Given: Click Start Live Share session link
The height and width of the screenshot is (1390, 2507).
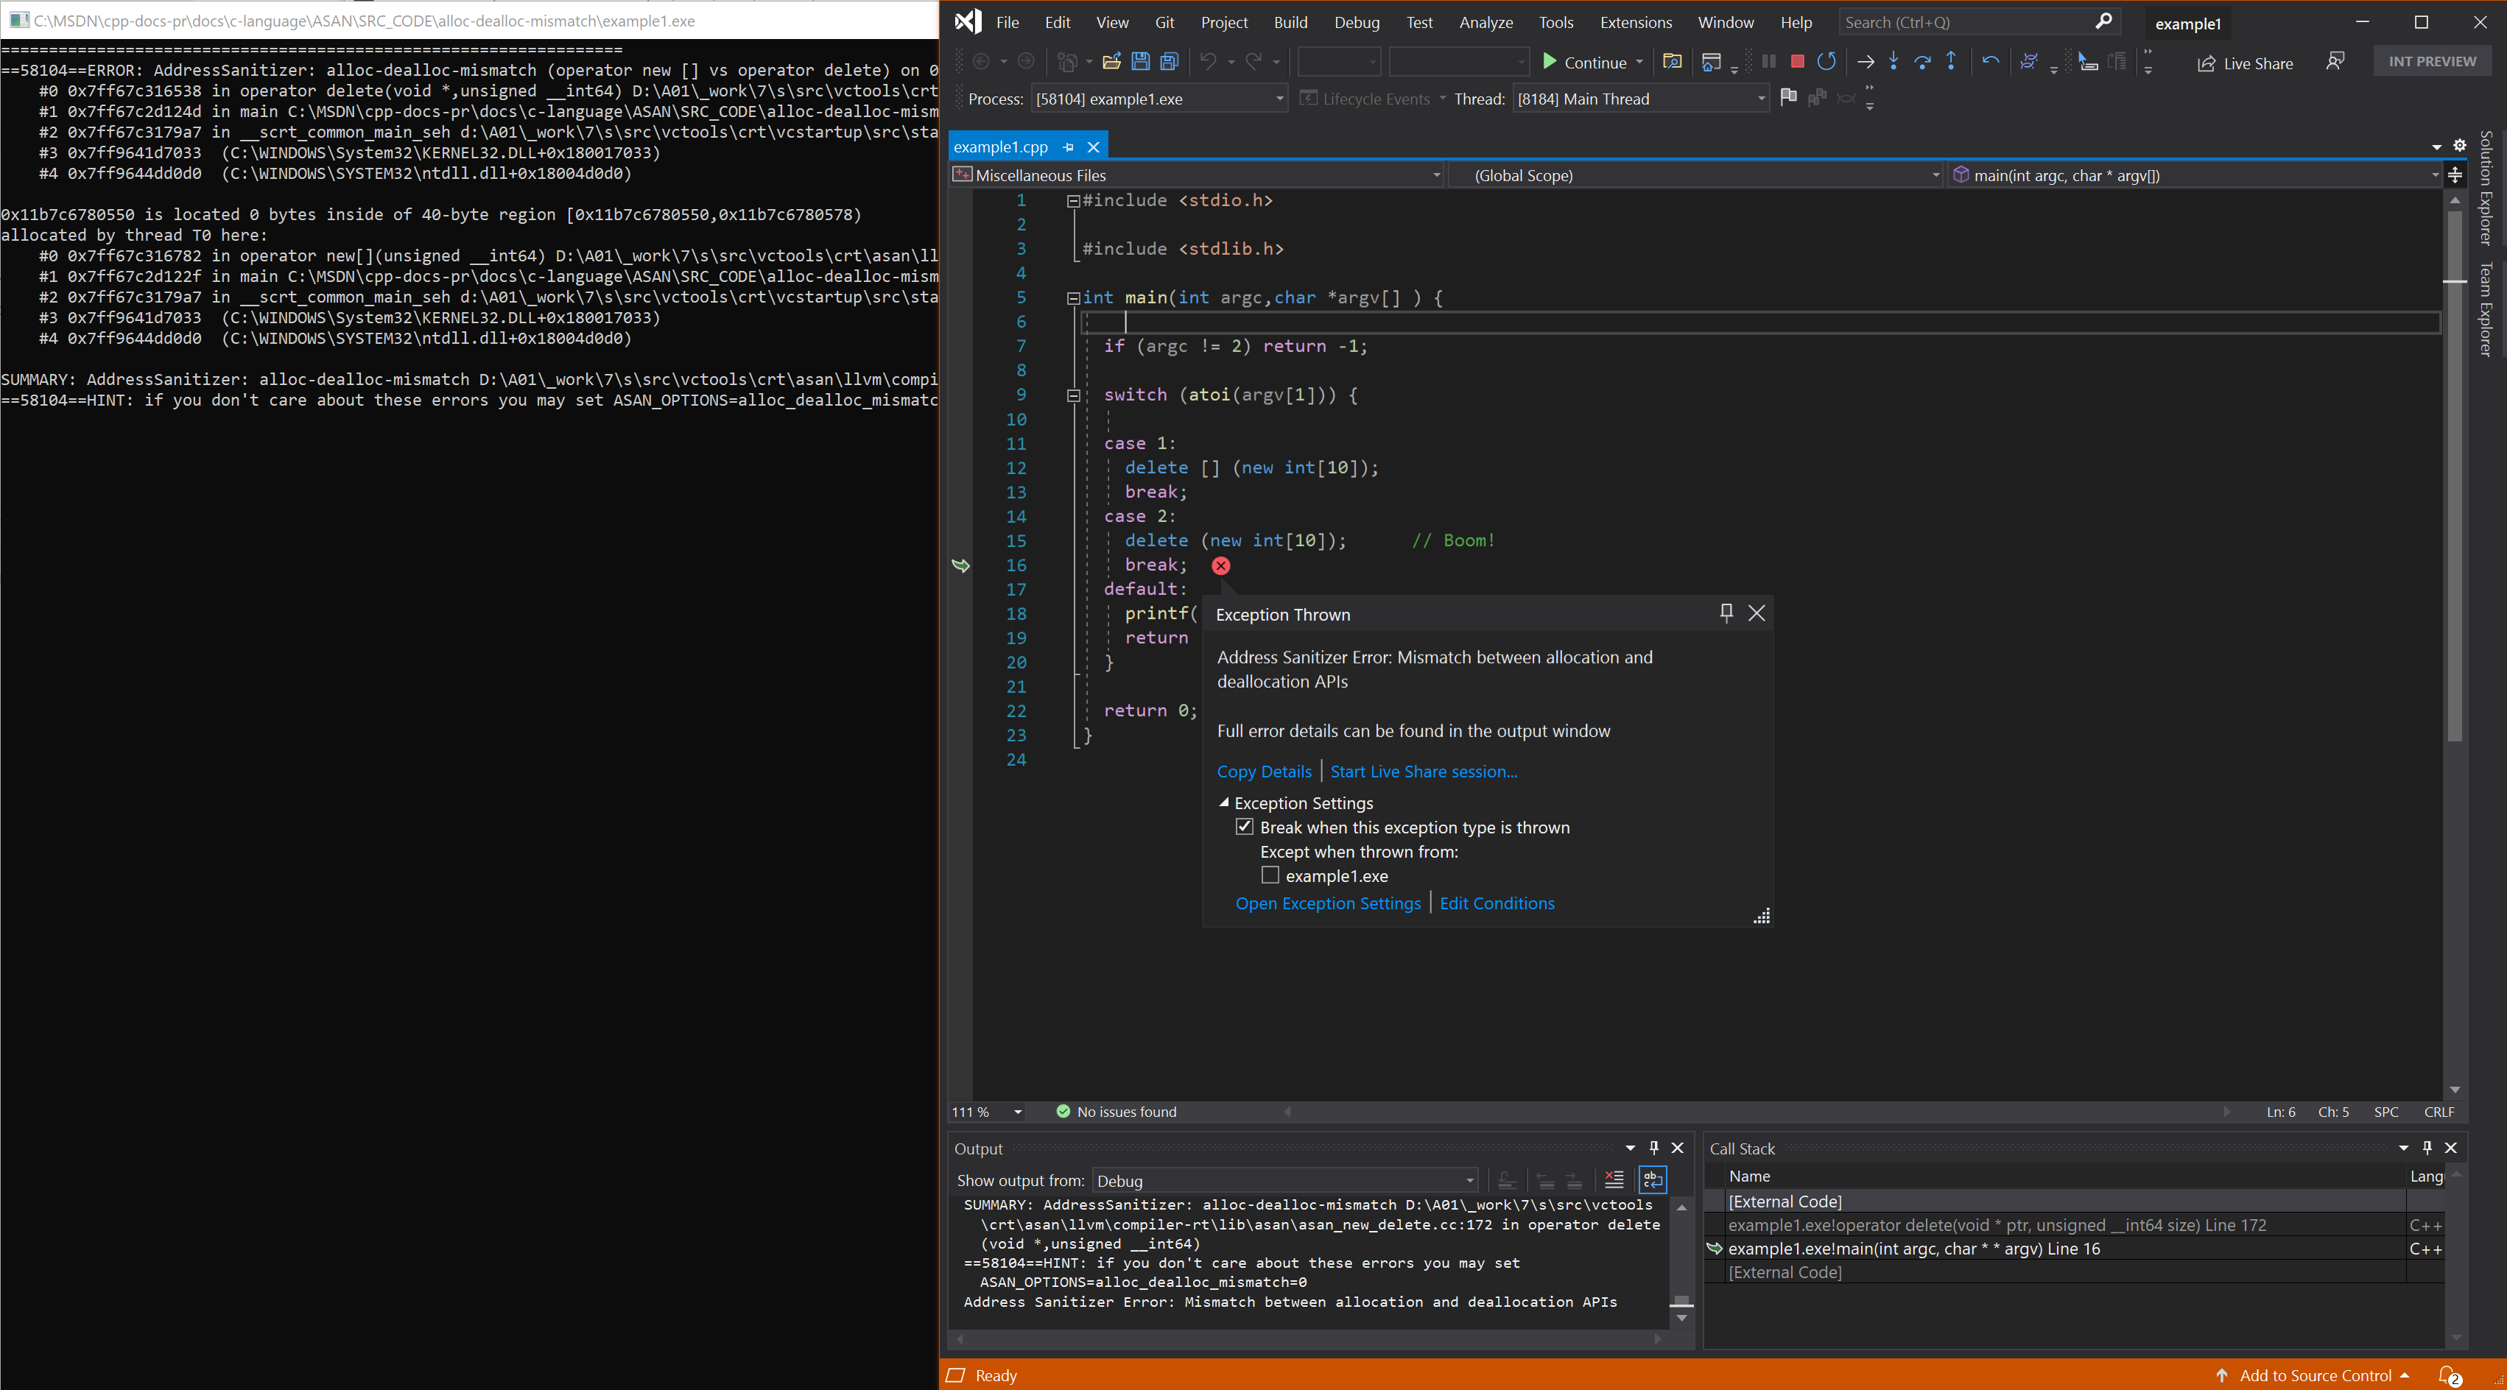Looking at the screenshot, I should [1423, 770].
